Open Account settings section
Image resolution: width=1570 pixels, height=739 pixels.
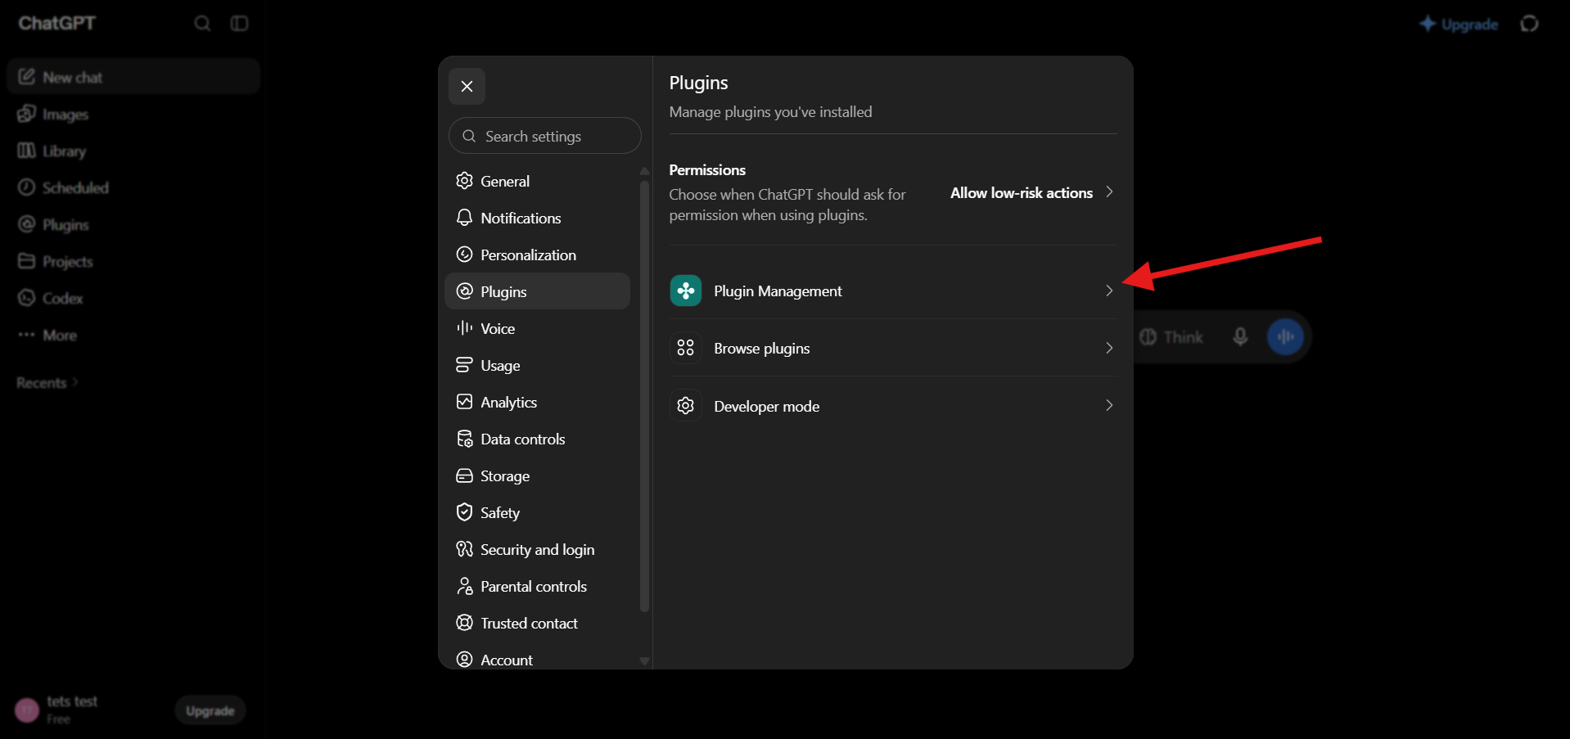point(537,659)
